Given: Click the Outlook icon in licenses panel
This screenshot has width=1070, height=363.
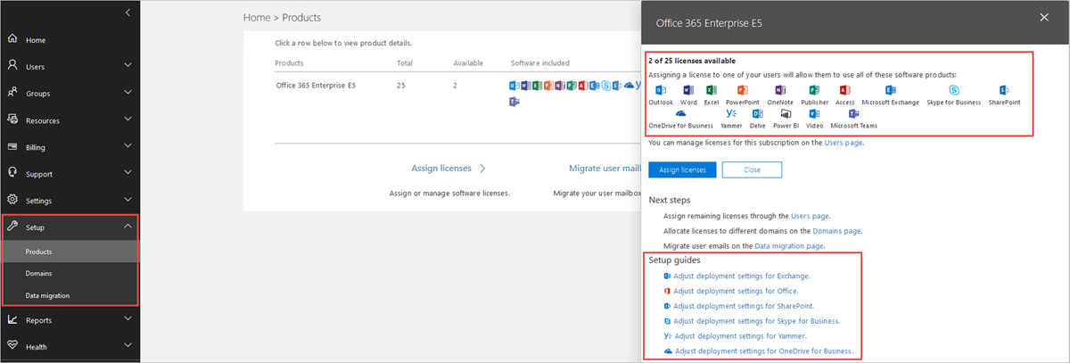Looking at the screenshot, I should pos(661,90).
